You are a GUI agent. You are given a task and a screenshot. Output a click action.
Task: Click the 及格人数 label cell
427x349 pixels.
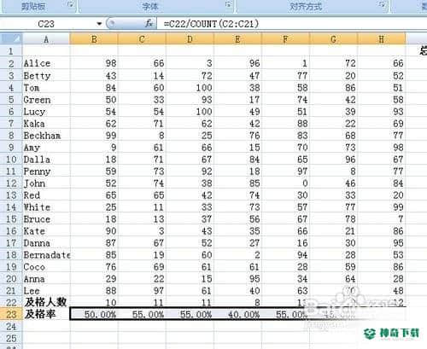46,302
